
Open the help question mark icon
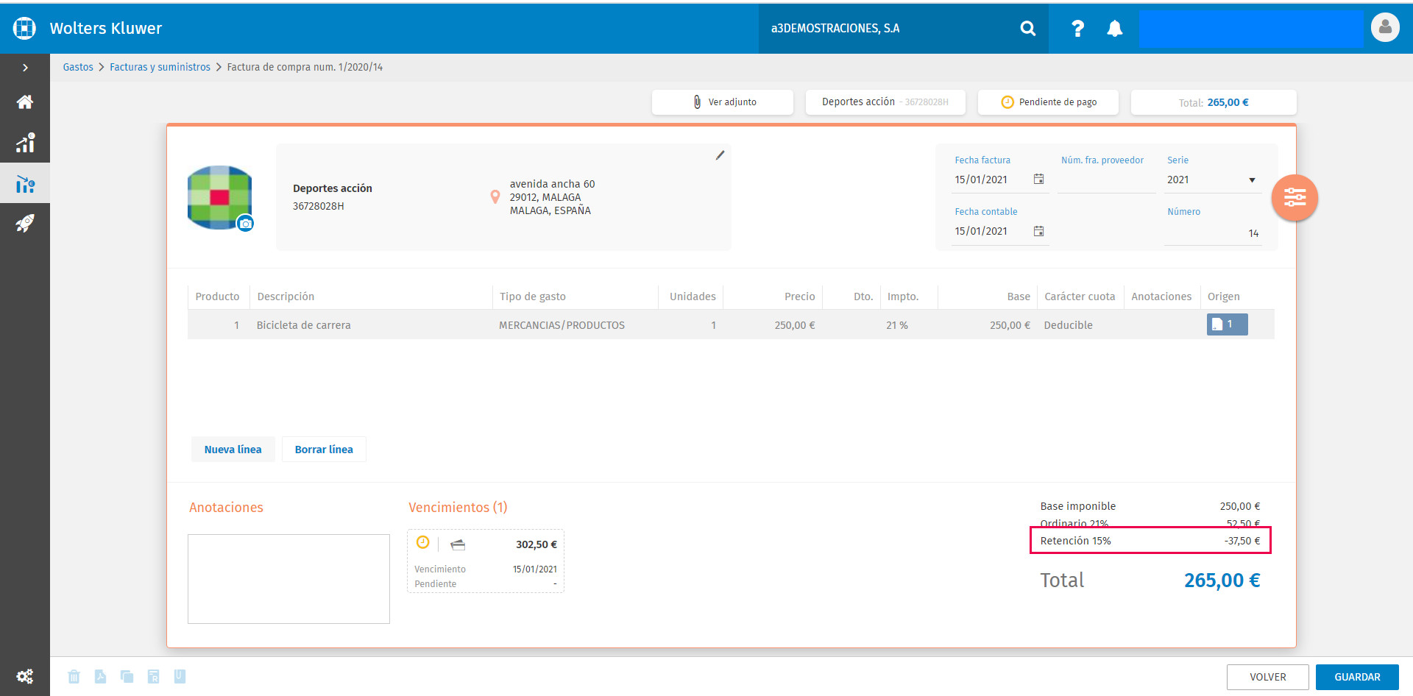coord(1077,29)
